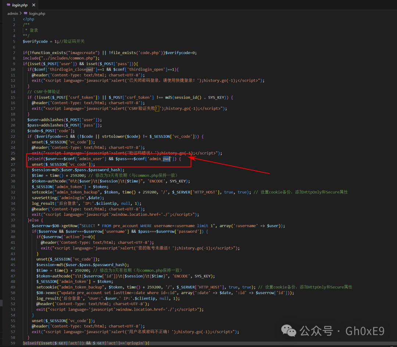Click '$session=md5' on line 28
Image resolution: width=397 pixels, height=347 pixels.
[x=45, y=170]
